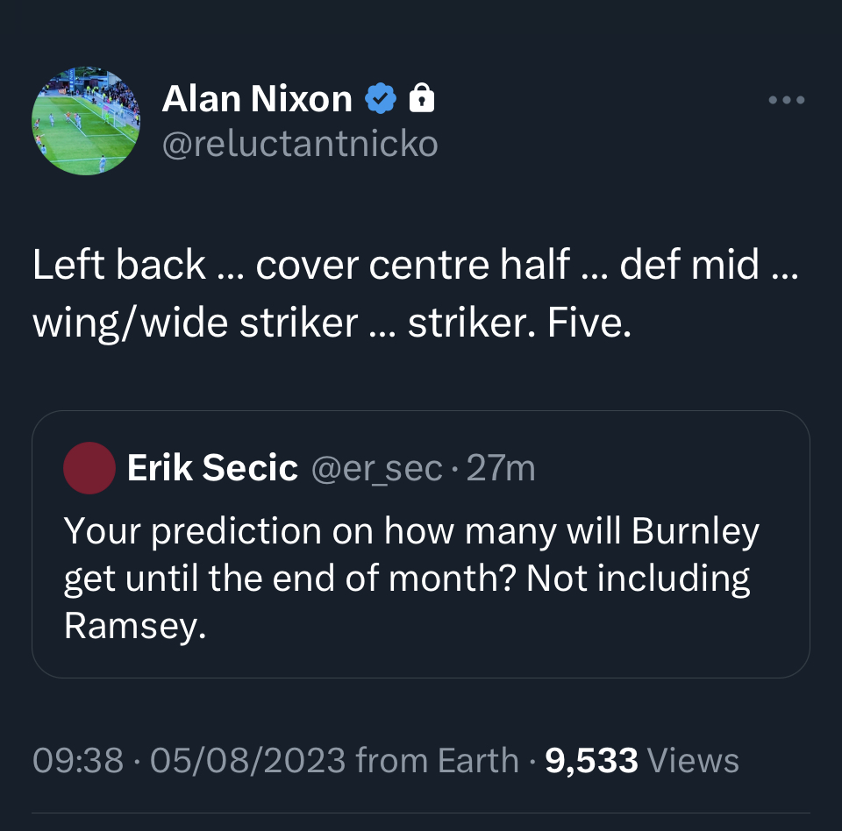
Task: Click the @er_sec handle
Action: click(x=376, y=469)
